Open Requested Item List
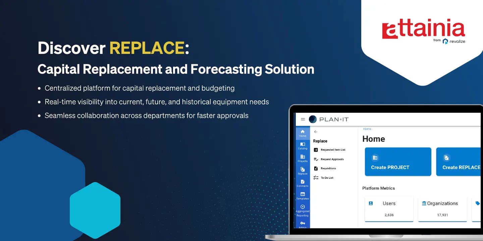The height and width of the screenshot is (241, 483). click(329, 150)
